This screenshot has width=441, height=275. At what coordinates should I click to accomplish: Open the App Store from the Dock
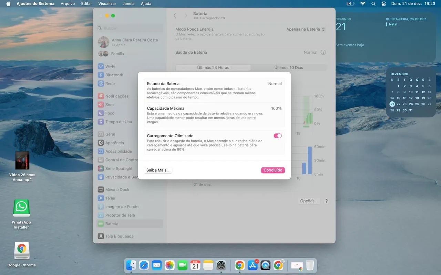click(x=253, y=265)
